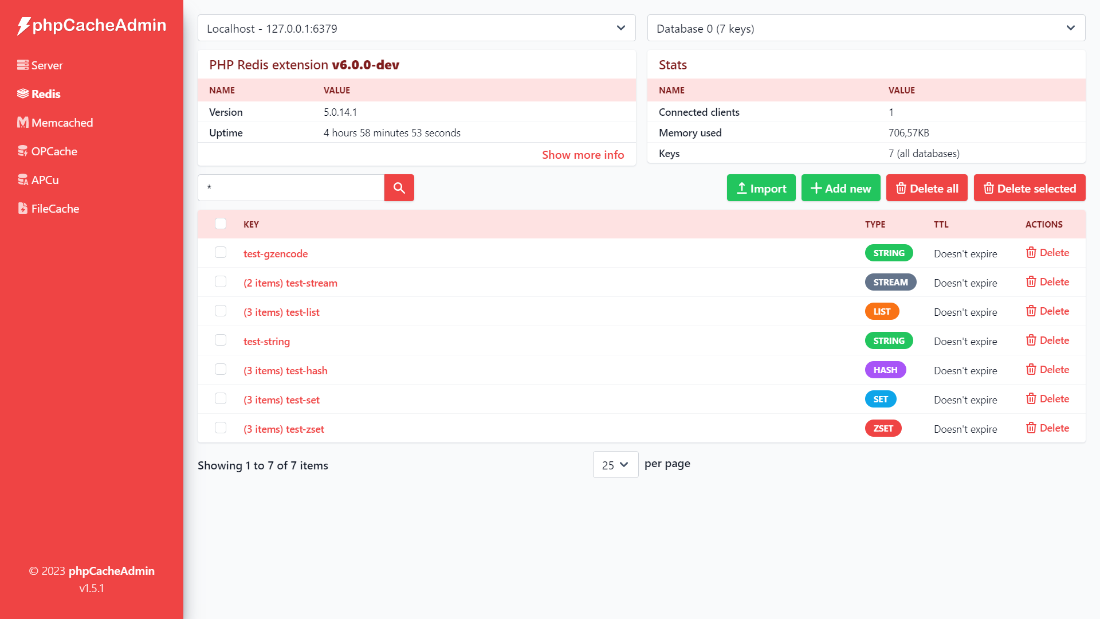Open the Localhost server selection dropdown
The height and width of the screenshot is (619, 1100).
coord(417,28)
